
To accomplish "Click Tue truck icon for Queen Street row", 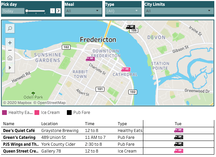I will [x=178, y=151].
